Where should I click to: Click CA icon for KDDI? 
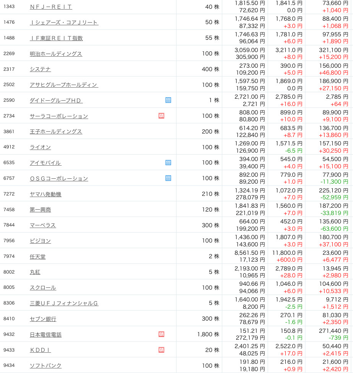[161, 350]
